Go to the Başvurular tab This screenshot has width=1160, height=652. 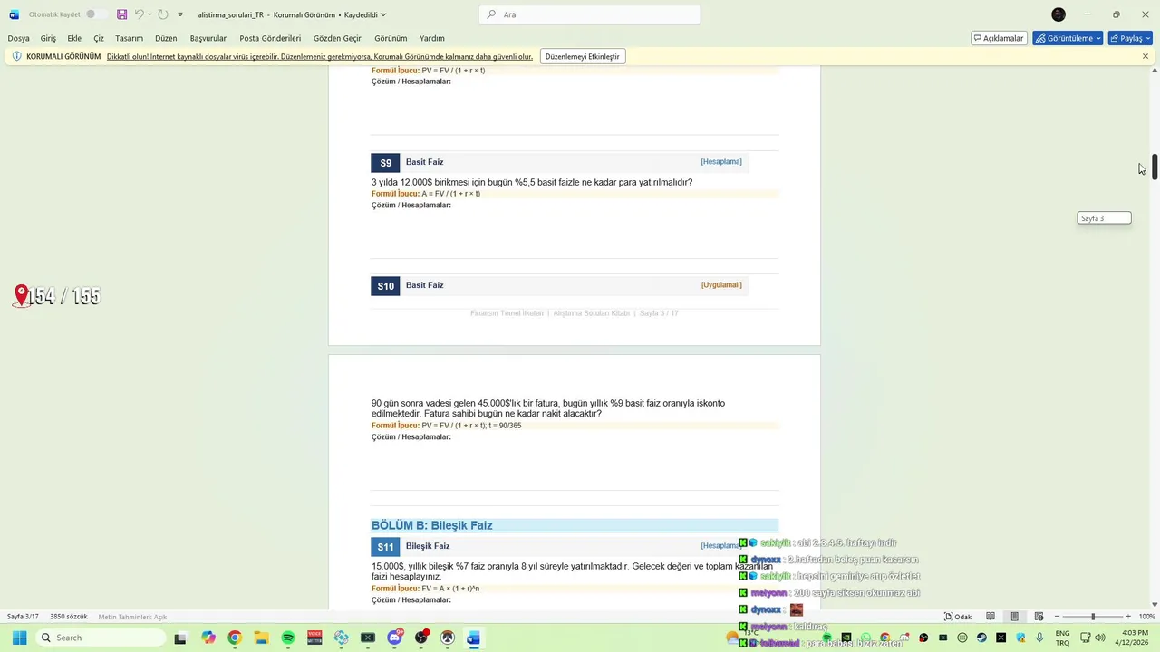coord(208,38)
